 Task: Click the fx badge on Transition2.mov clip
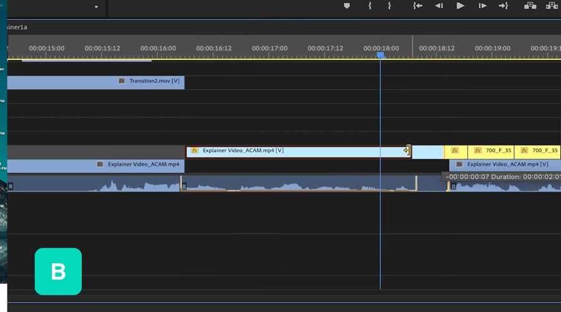click(x=122, y=81)
